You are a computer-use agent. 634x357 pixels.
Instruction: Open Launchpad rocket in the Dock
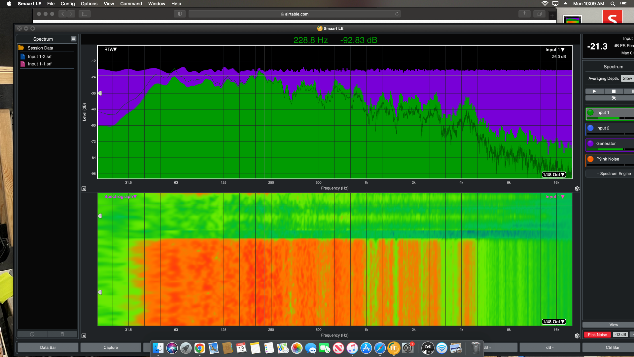point(186,348)
